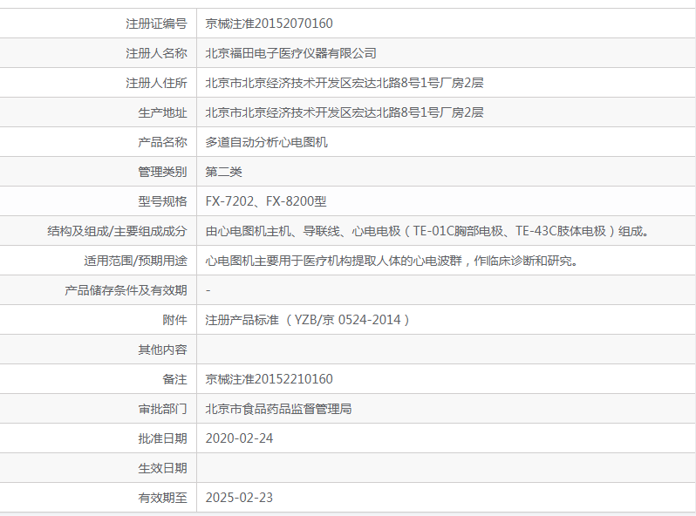Select the remark value 京械注准20152210160

[269, 379]
